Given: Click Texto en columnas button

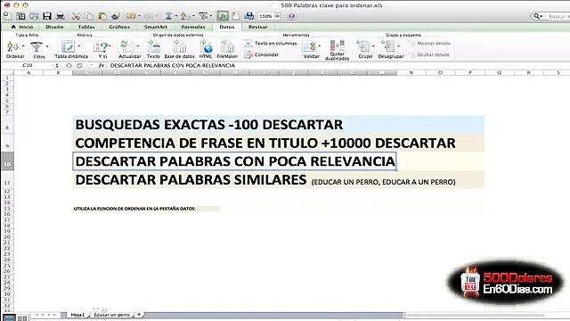Looking at the screenshot, I should [x=271, y=44].
